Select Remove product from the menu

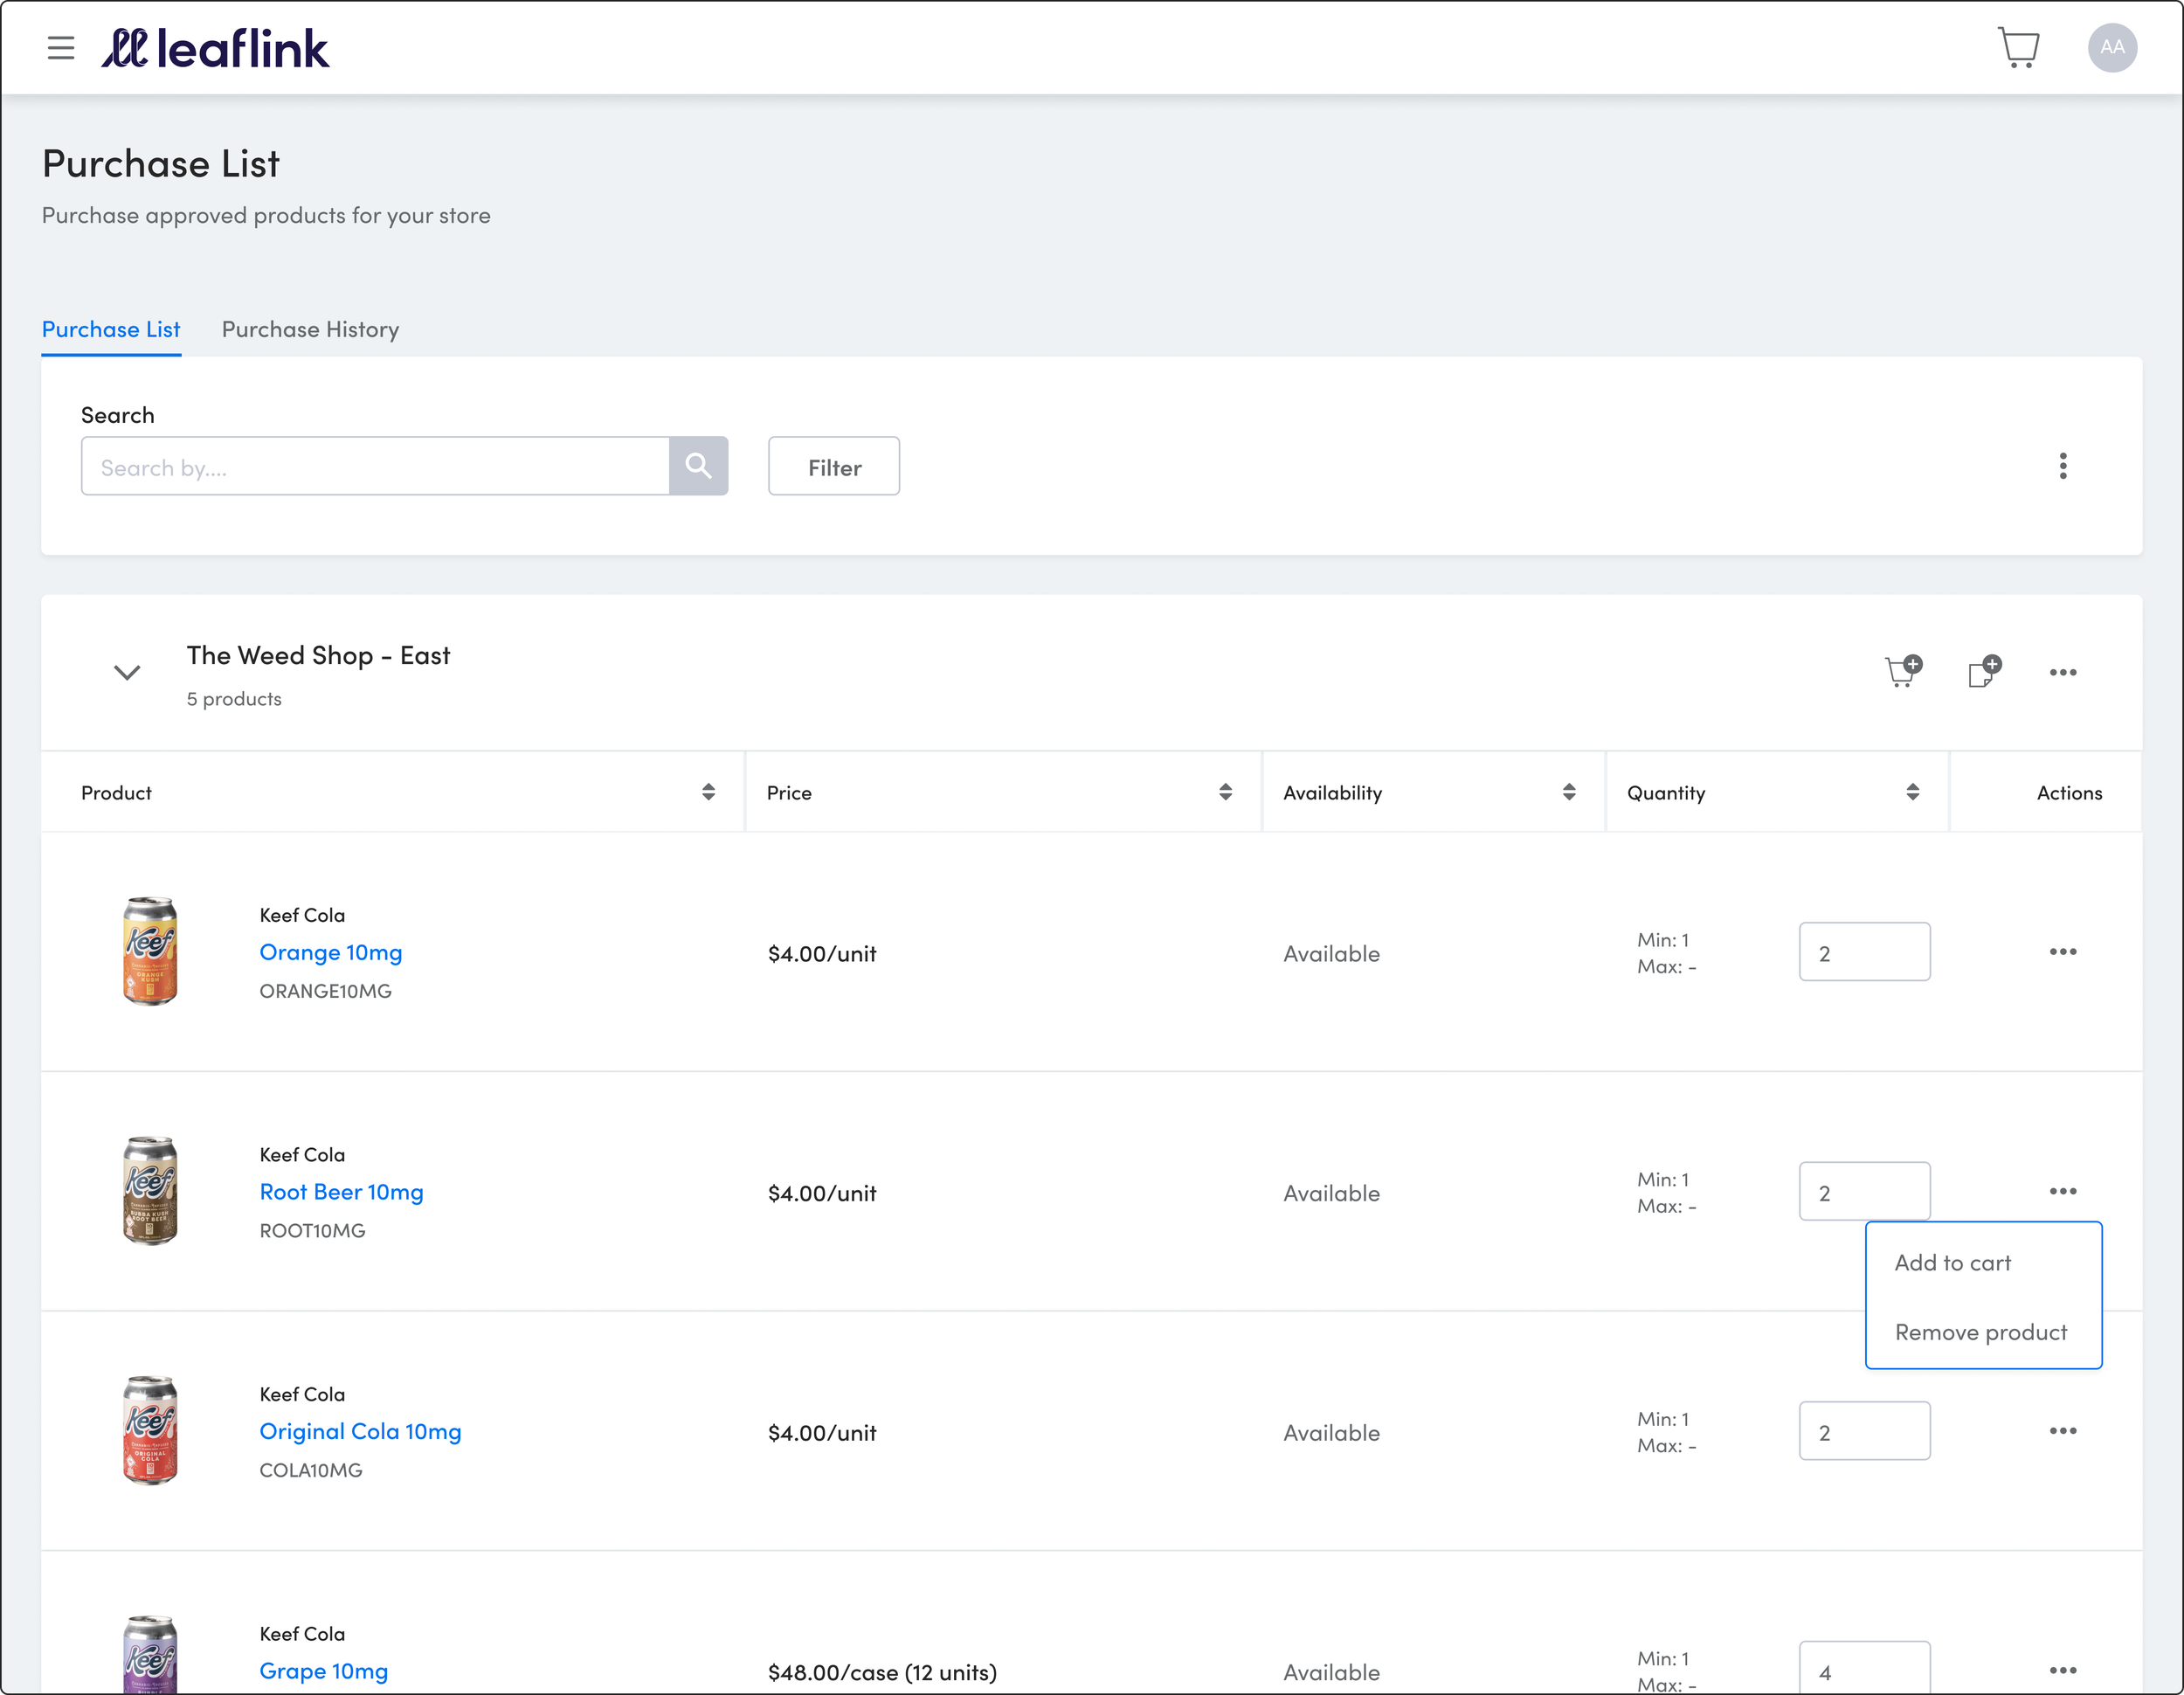coord(1980,1332)
